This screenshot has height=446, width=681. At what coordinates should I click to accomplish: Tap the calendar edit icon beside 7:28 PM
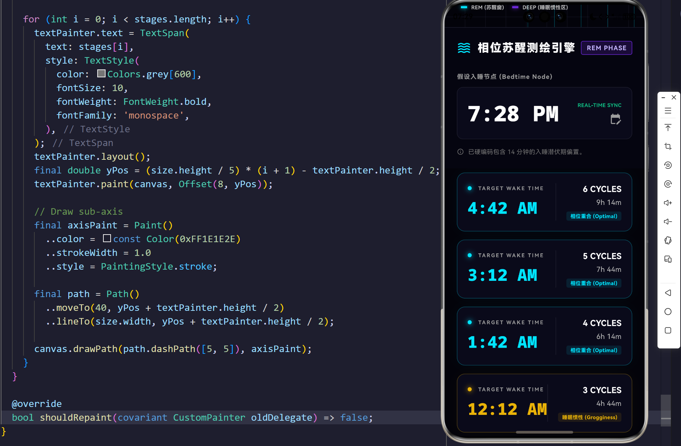(616, 119)
